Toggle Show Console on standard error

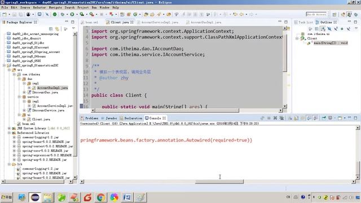click(315, 118)
